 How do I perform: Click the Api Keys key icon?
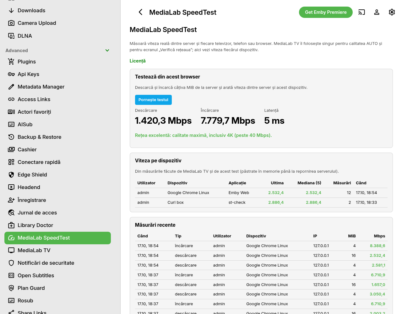click(11, 74)
